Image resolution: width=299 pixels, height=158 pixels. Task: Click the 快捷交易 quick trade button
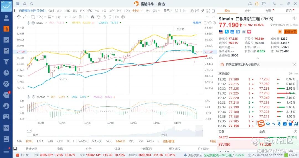pos(290,32)
